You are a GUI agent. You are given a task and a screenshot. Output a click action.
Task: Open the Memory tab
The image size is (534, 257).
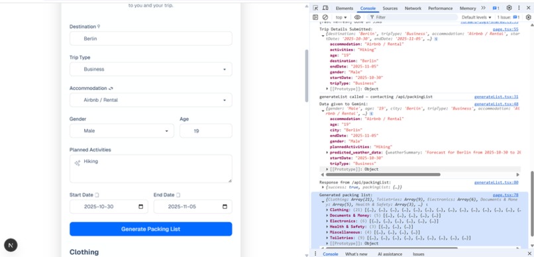(x=468, y=8)
